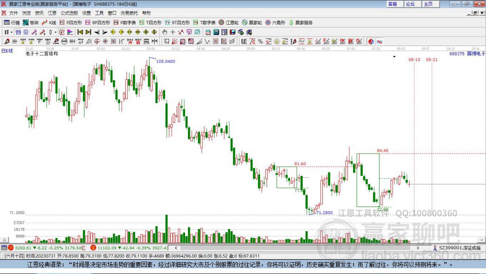The width and height of the screenshot is (486, 274).
Task: Click the black right arrow icon
Action: pyautogui.click(x=105, y=32)
